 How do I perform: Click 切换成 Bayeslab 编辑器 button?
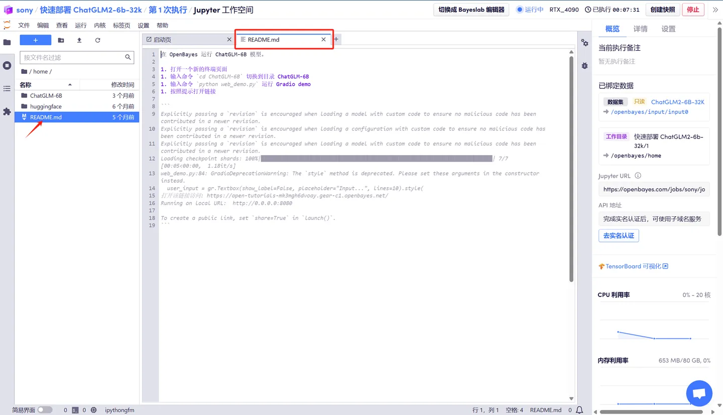(471, 10)
